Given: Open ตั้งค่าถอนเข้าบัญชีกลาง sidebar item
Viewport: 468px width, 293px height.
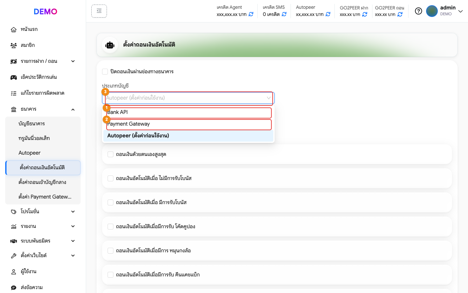Looking at the screenshot, I should click(43, 182).
